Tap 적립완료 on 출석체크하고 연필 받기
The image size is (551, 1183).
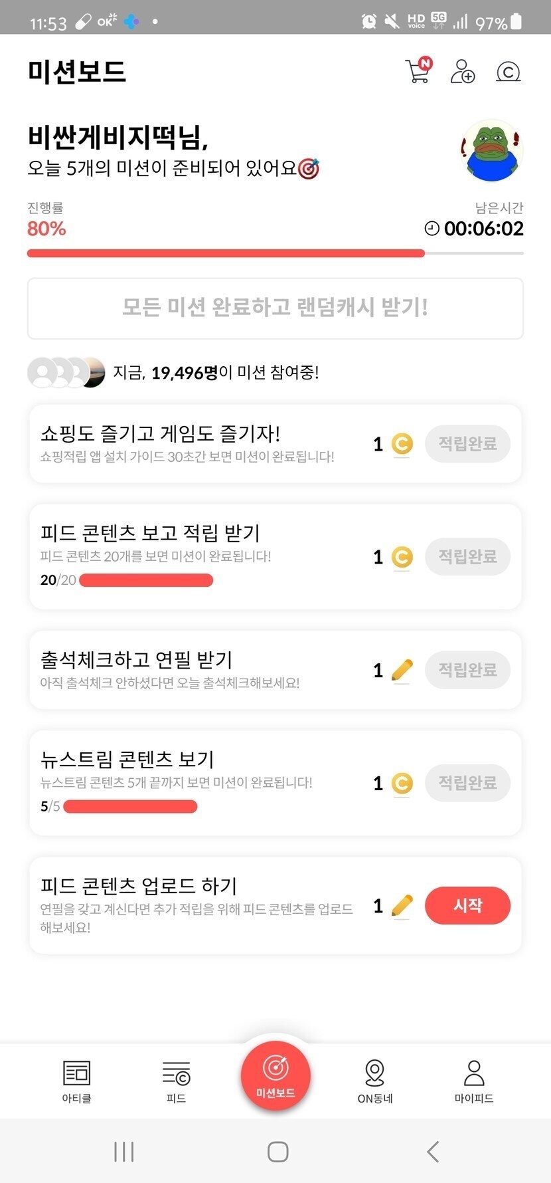click(467, 670)
